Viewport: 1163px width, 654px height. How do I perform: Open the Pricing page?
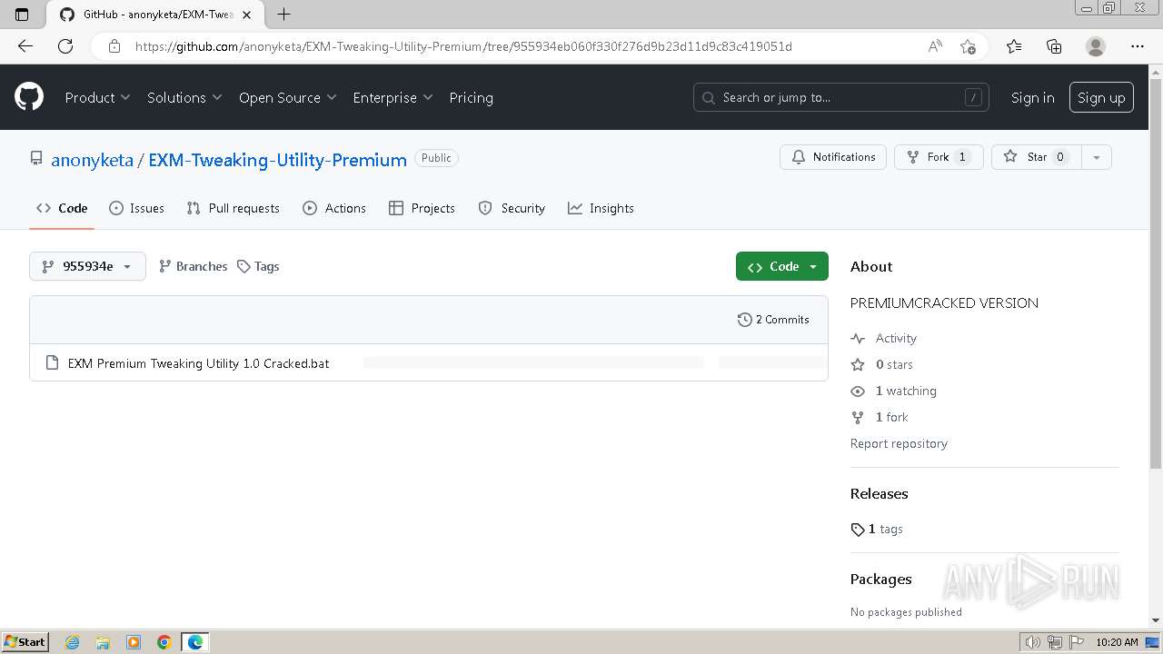click(471, 98)
